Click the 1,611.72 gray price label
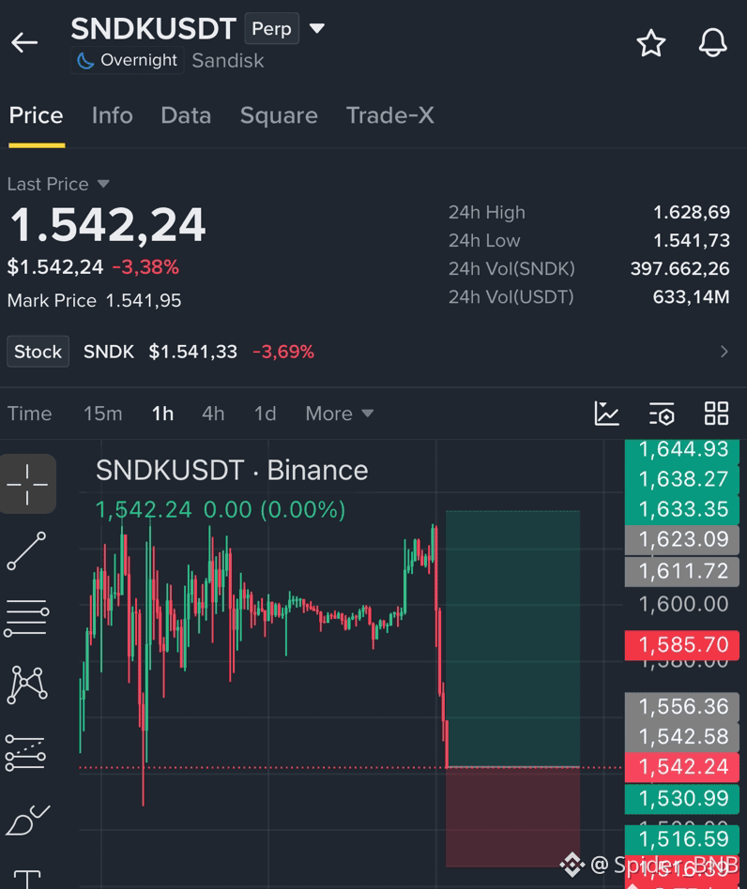This screenshot has width=747, height=889. click(x=681, y=571)
